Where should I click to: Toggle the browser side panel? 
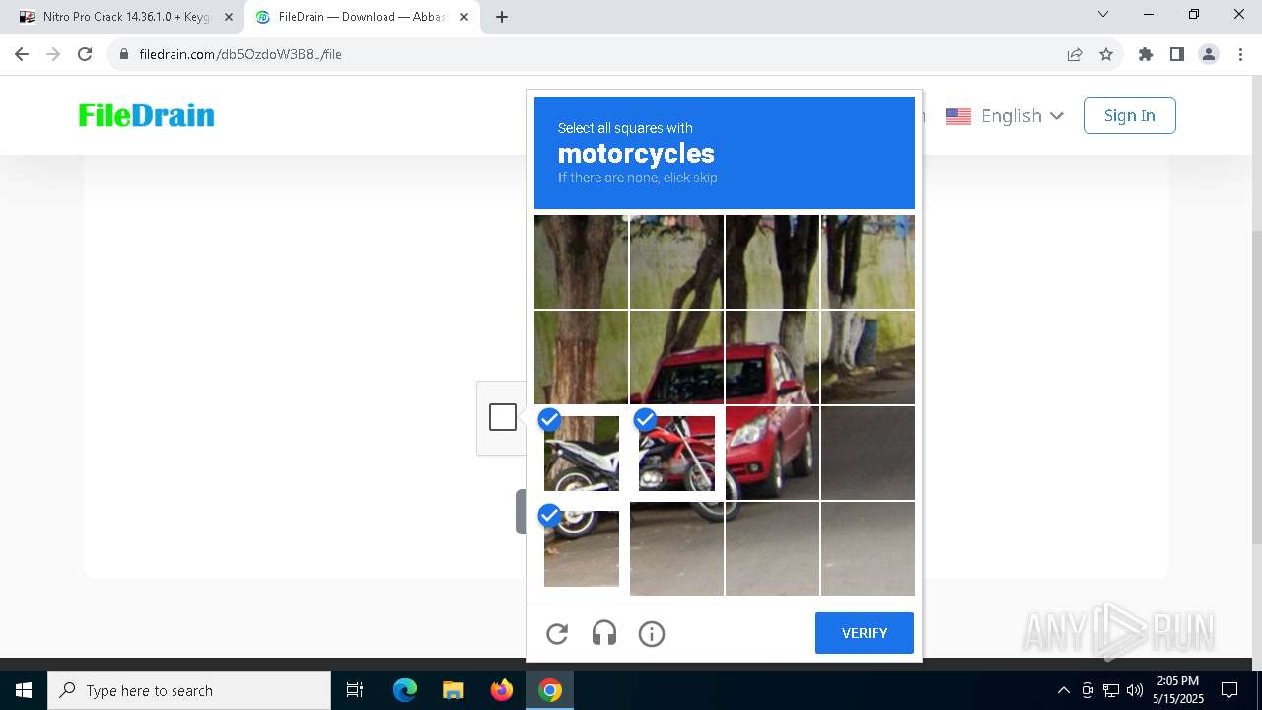point(1176,54)
